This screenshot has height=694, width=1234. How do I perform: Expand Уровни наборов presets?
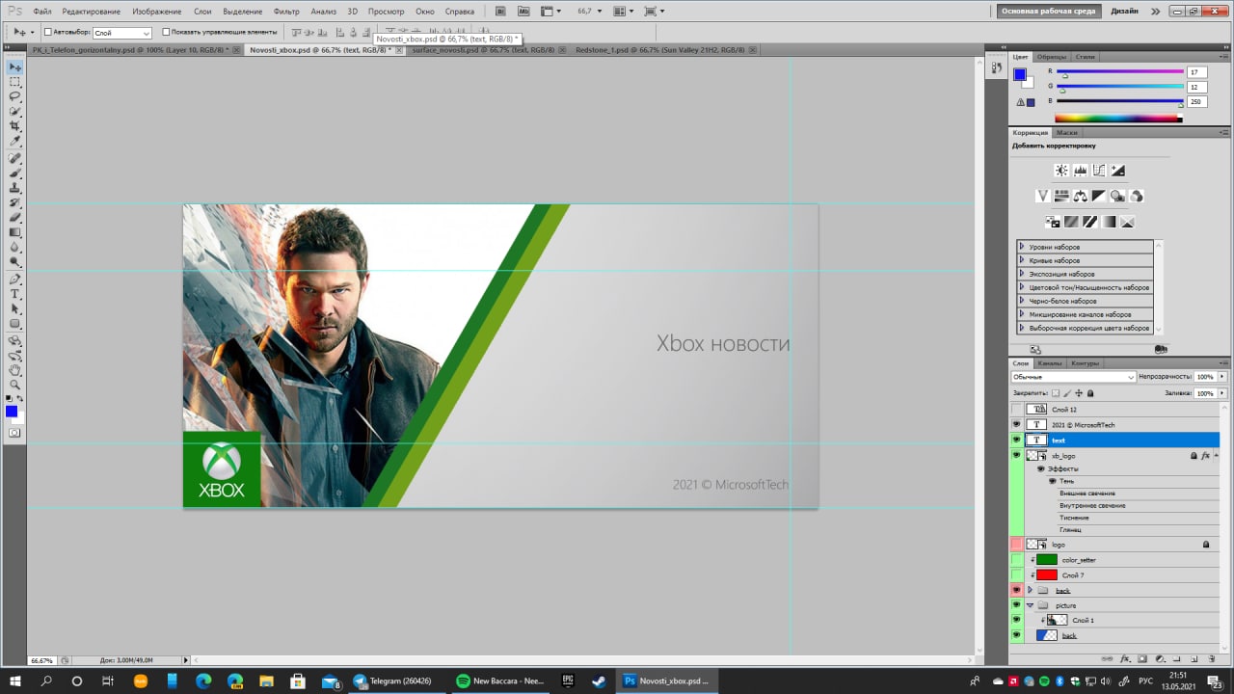pos(1022,247)
